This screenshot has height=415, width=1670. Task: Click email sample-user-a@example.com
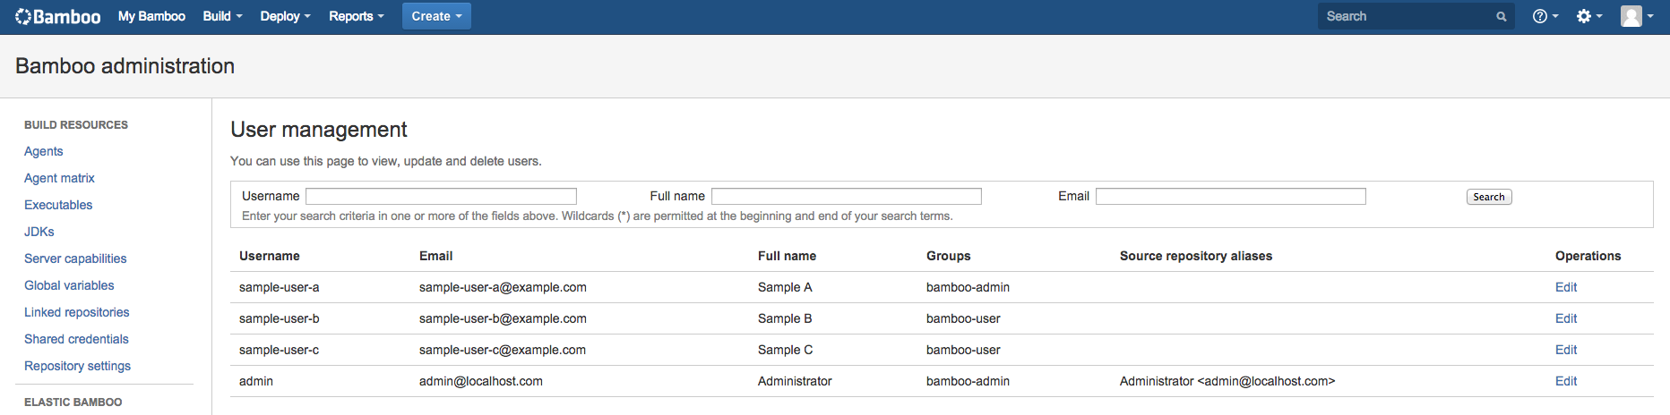503,287
